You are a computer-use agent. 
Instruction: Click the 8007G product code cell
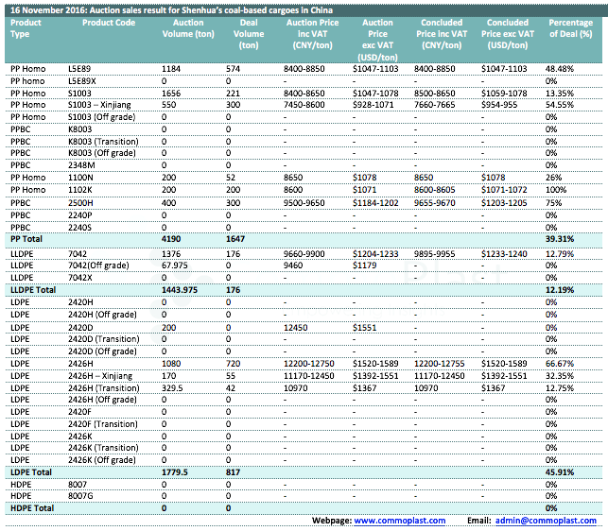(81, 495)
